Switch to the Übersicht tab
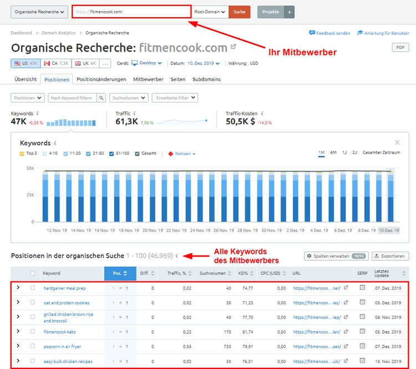The height and width of the screenshot is (369, 416). point(26,79)
